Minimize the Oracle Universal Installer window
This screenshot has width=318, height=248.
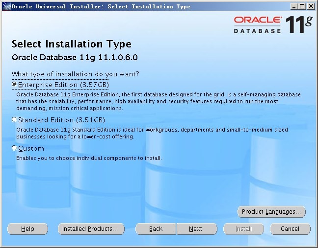click(293, 6)
